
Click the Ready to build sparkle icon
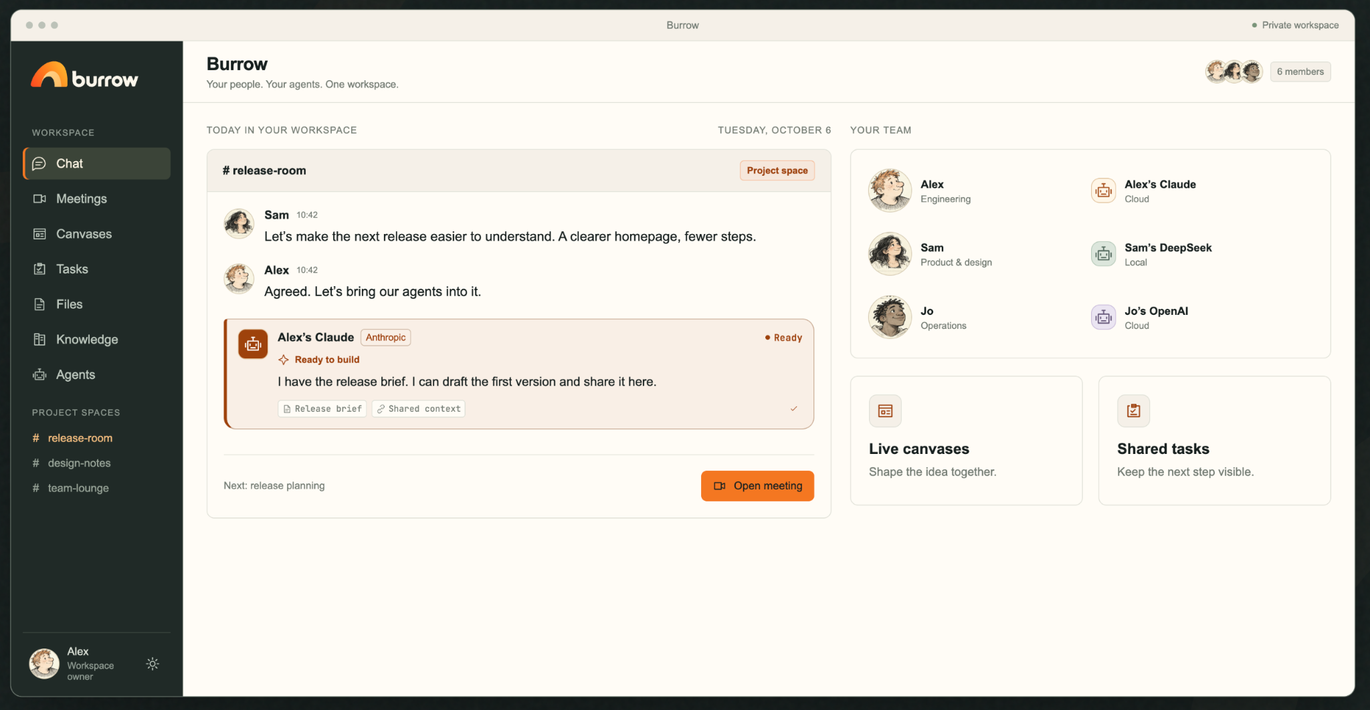[284, 360]
